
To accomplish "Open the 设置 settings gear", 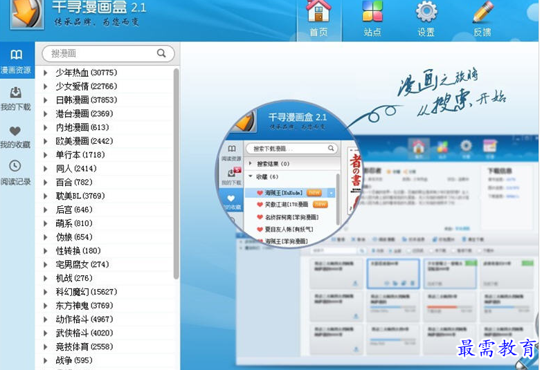I will [x=426, y=19].
